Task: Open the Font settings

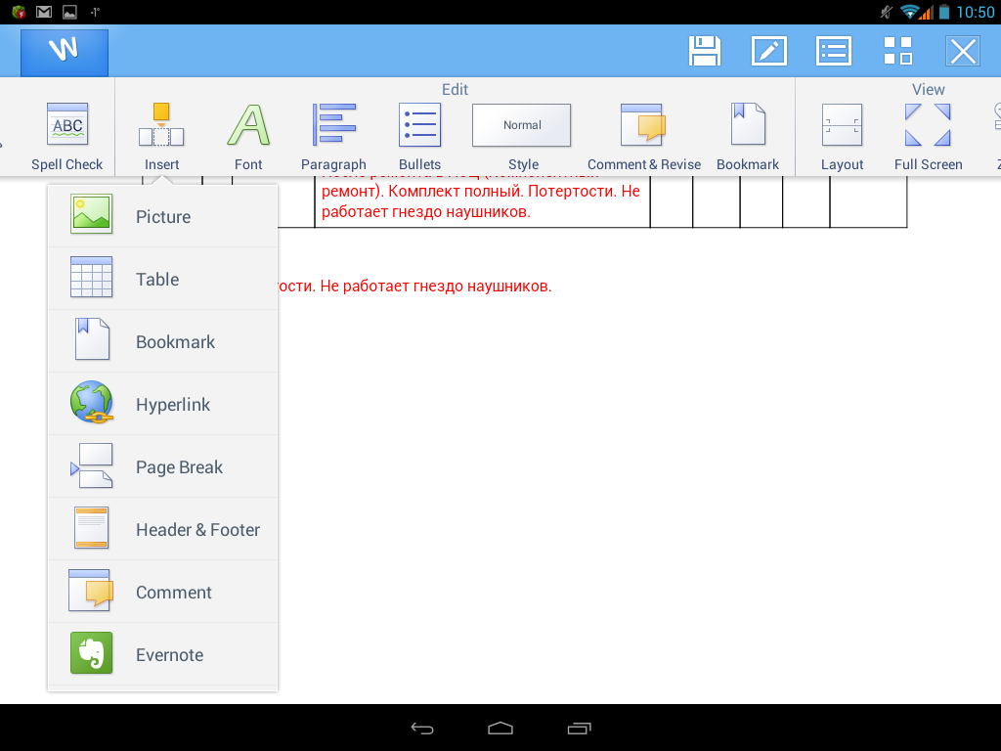Action: pos(248,136)
